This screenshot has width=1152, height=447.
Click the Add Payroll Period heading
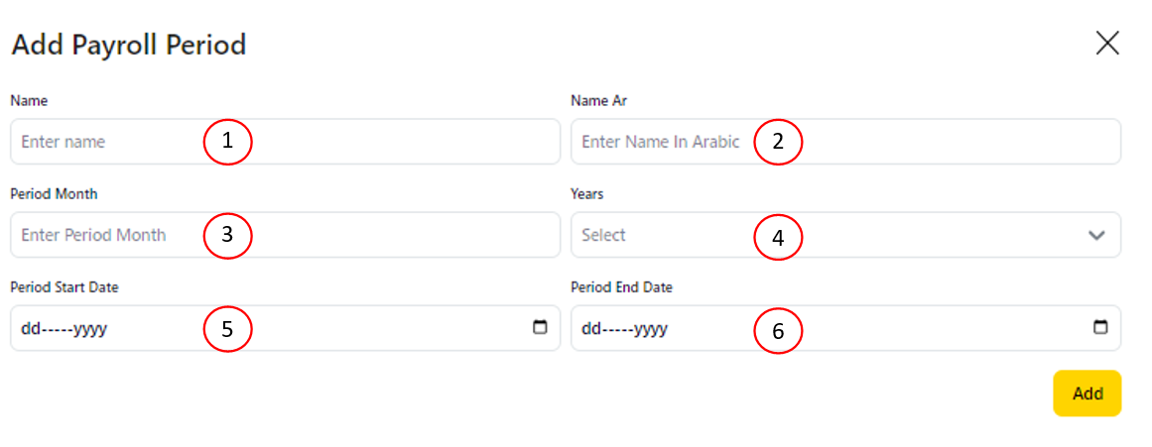click(x=128, y=45)
